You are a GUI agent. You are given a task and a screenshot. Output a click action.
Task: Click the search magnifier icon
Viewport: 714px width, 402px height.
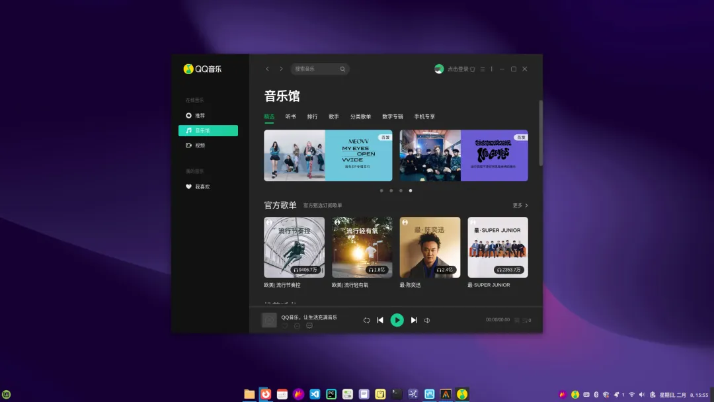(342, 69)
